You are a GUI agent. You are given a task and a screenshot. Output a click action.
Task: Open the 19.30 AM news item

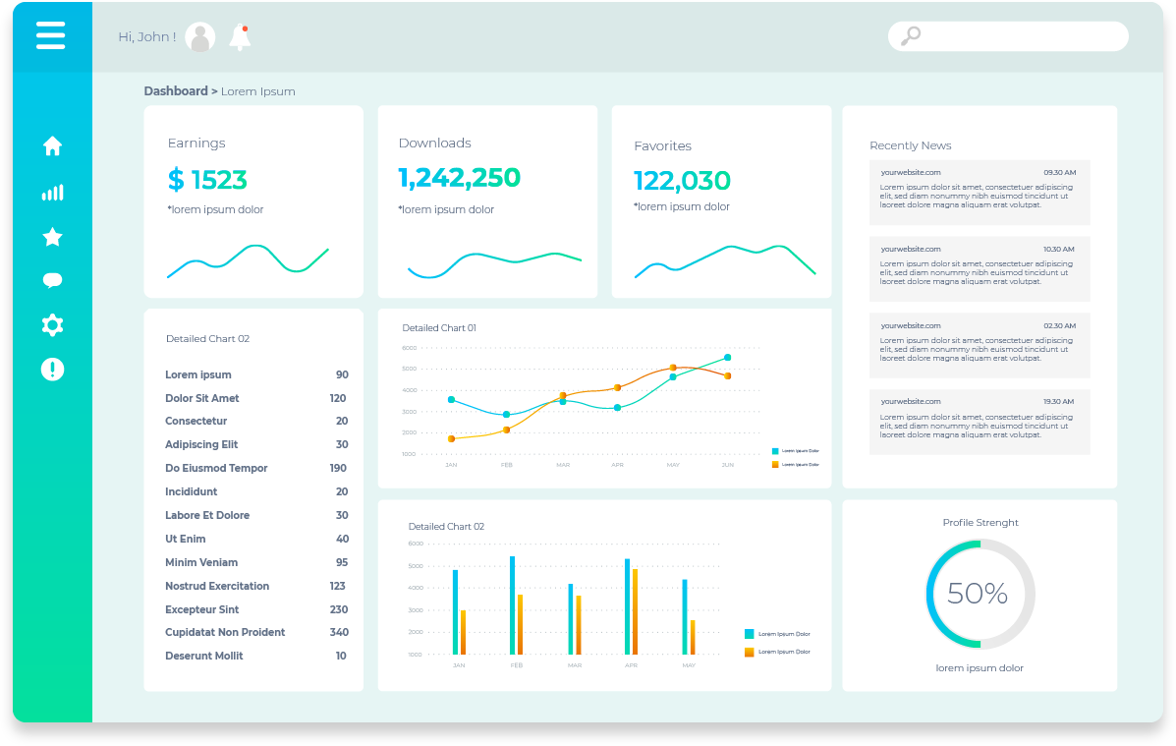coord(980,422)
